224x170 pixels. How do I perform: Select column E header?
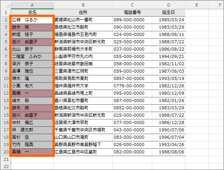click(x=197, y=5)
